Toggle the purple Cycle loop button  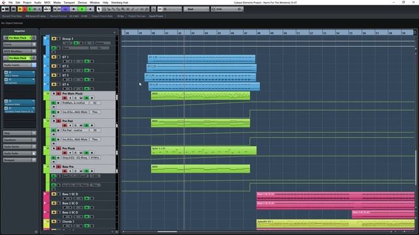[65, 9]
